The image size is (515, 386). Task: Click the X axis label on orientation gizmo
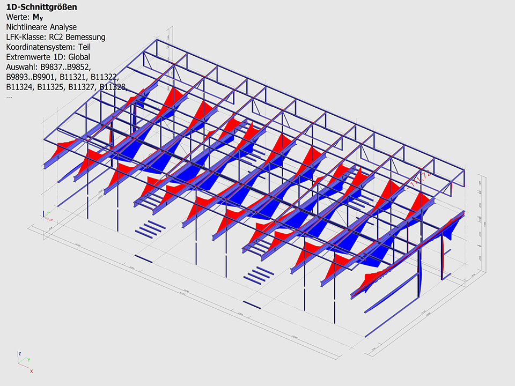pyautogui.click(x=31, y=371)
